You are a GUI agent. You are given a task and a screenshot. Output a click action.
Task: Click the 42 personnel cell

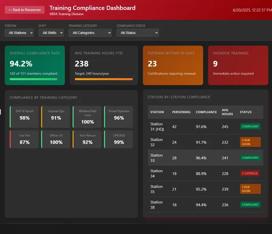coord(174,127)
